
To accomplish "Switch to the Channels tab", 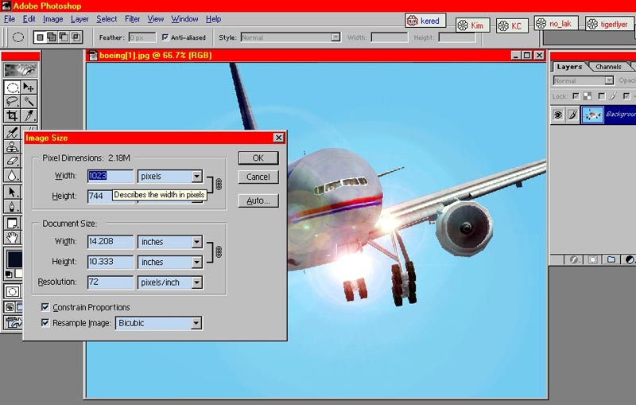I will click(x=608, y=67).
